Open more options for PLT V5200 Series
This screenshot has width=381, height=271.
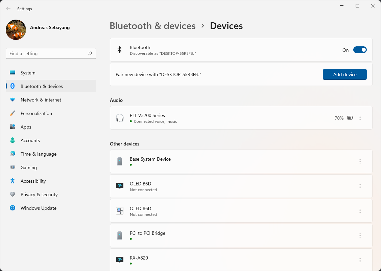point(360,118)
